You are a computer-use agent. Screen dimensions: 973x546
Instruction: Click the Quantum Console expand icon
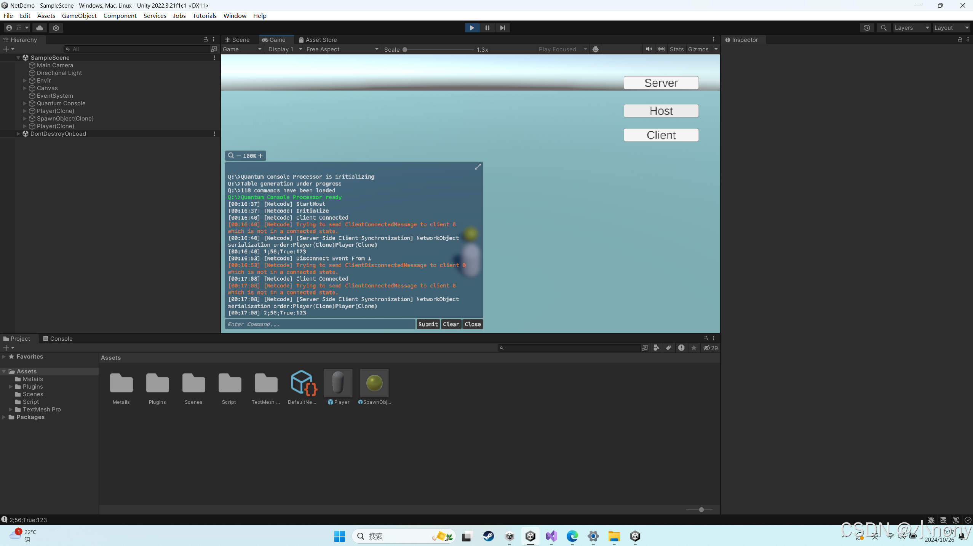[478, 167]
